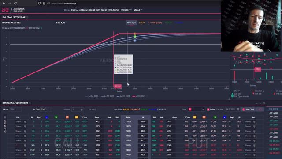Pick the pink color swatch in Color selector

(x=190, y=110)
